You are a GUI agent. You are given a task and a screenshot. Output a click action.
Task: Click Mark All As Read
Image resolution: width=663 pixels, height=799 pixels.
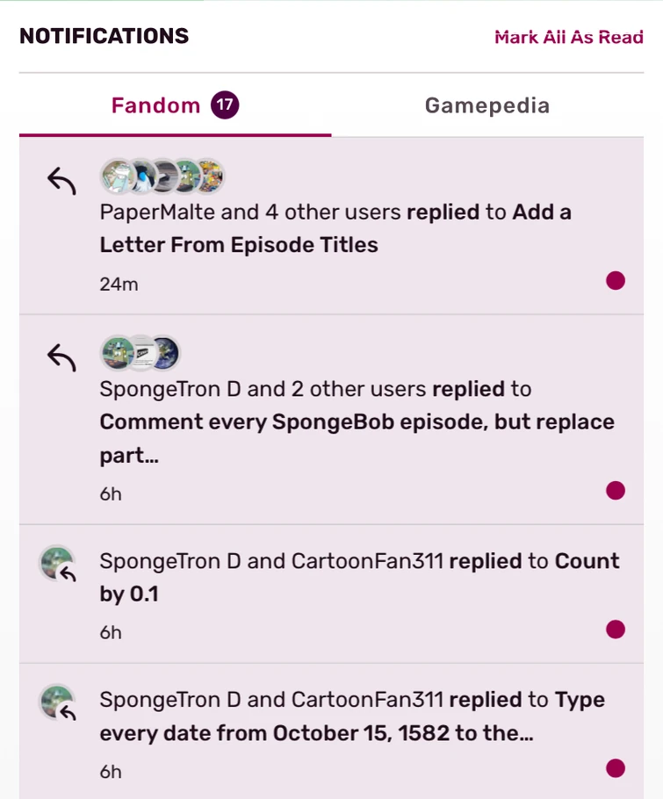(x=570, y=37)
